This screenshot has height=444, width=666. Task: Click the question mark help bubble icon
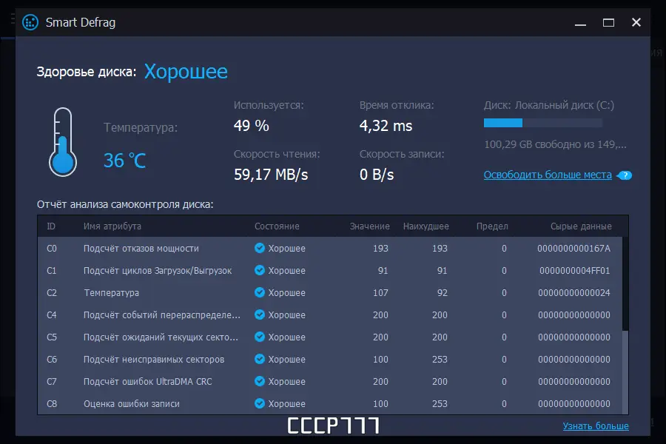point(625,175)
